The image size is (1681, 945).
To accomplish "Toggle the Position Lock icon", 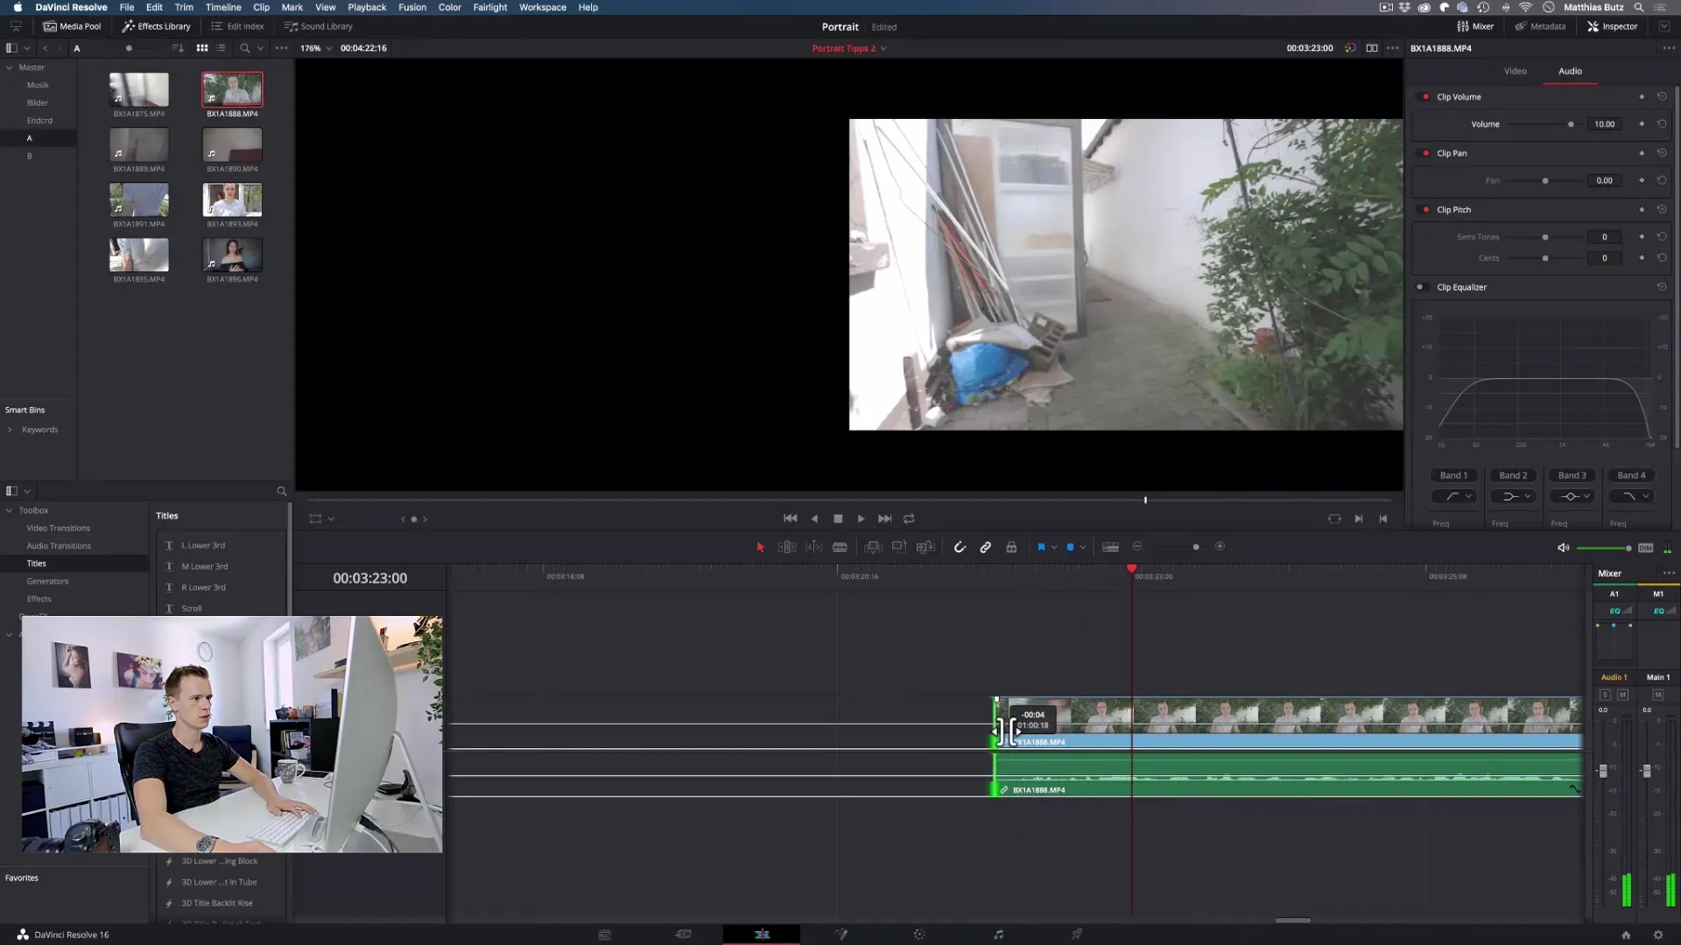I will (x=1011, y=547).
